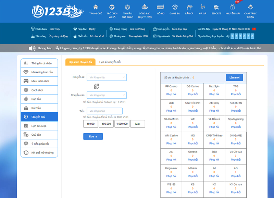Click the Hợp tác handshake icon
The image size is (274, 198).
click(75, 29)
